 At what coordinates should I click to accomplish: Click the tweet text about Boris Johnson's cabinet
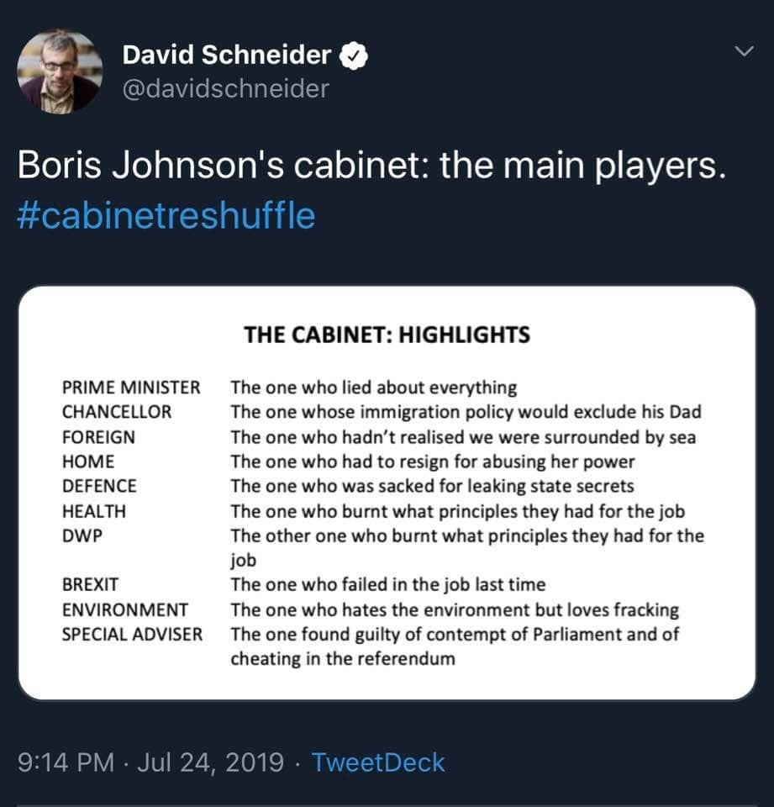(x=371, y=166)
